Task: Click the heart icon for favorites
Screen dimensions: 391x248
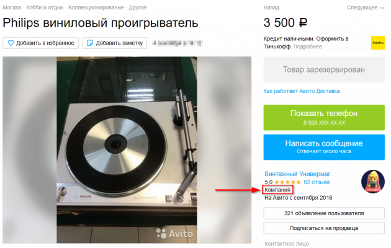Action: (x=11, y=43)
